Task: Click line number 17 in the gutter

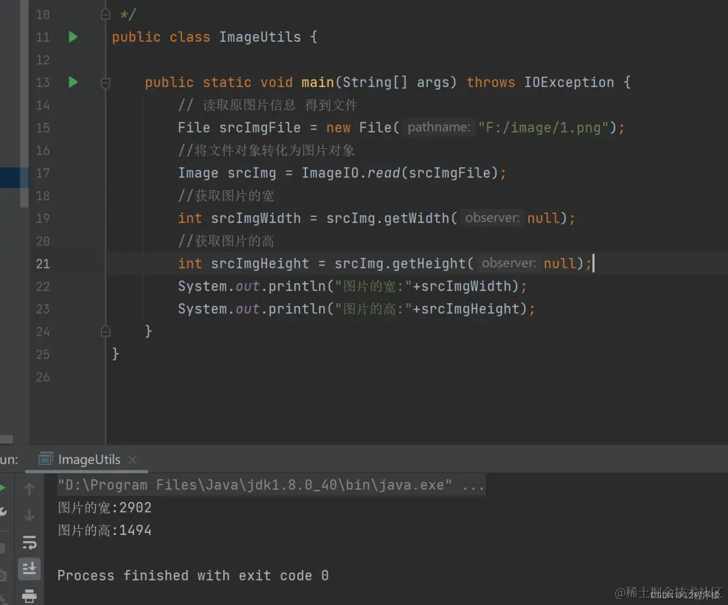Action: tap(42, 173)
